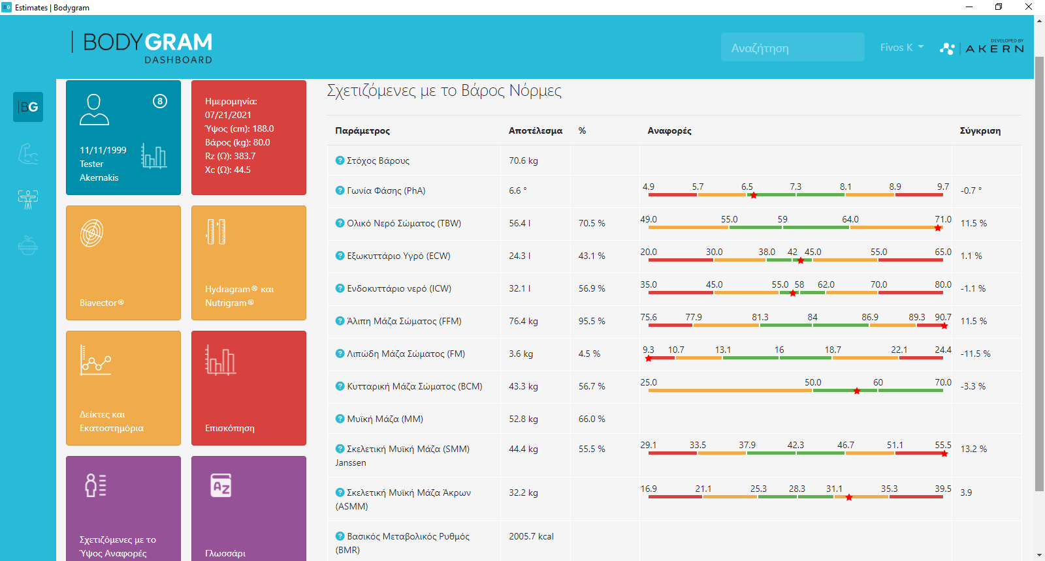This screenshot has height=561, width=1045.
Task: Click the Akern logo in header
Action: pos(982,48)
